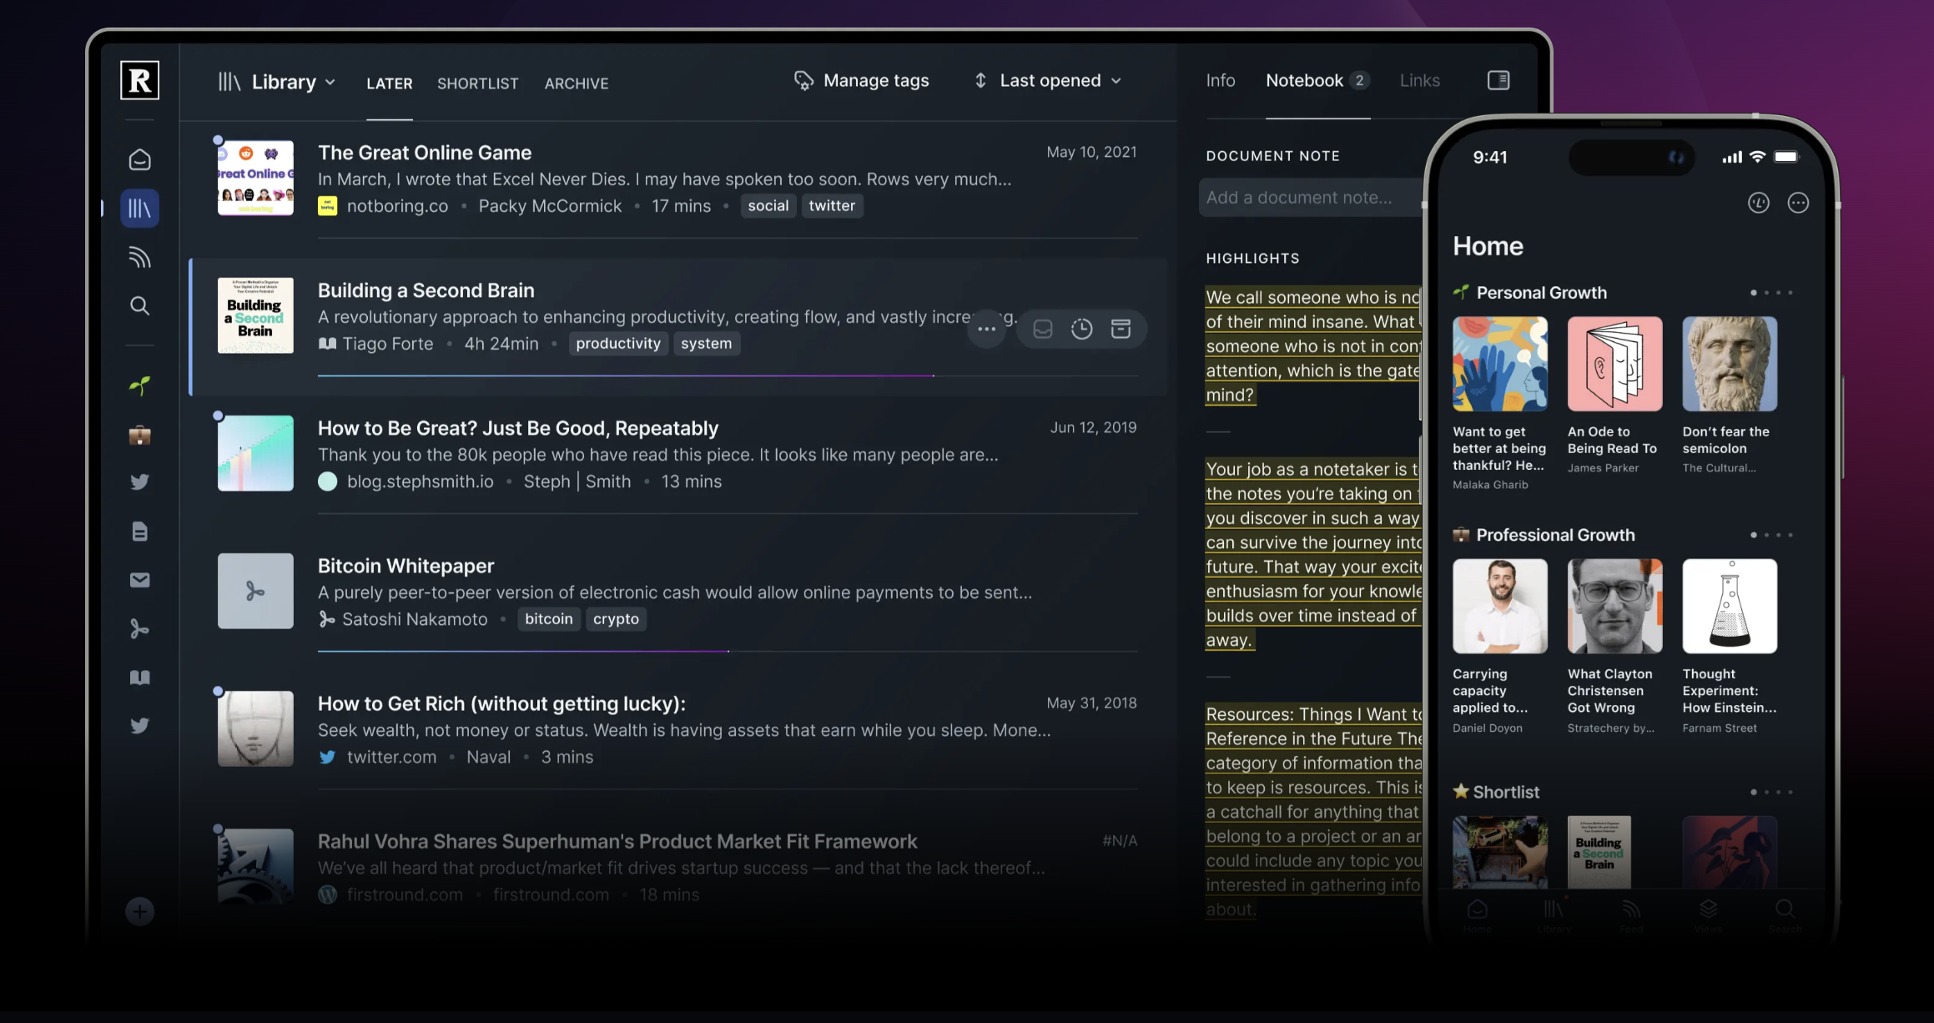Open the Emails envelope icon in the sidebar
1934x1023 pixels.
click(139, 580)
